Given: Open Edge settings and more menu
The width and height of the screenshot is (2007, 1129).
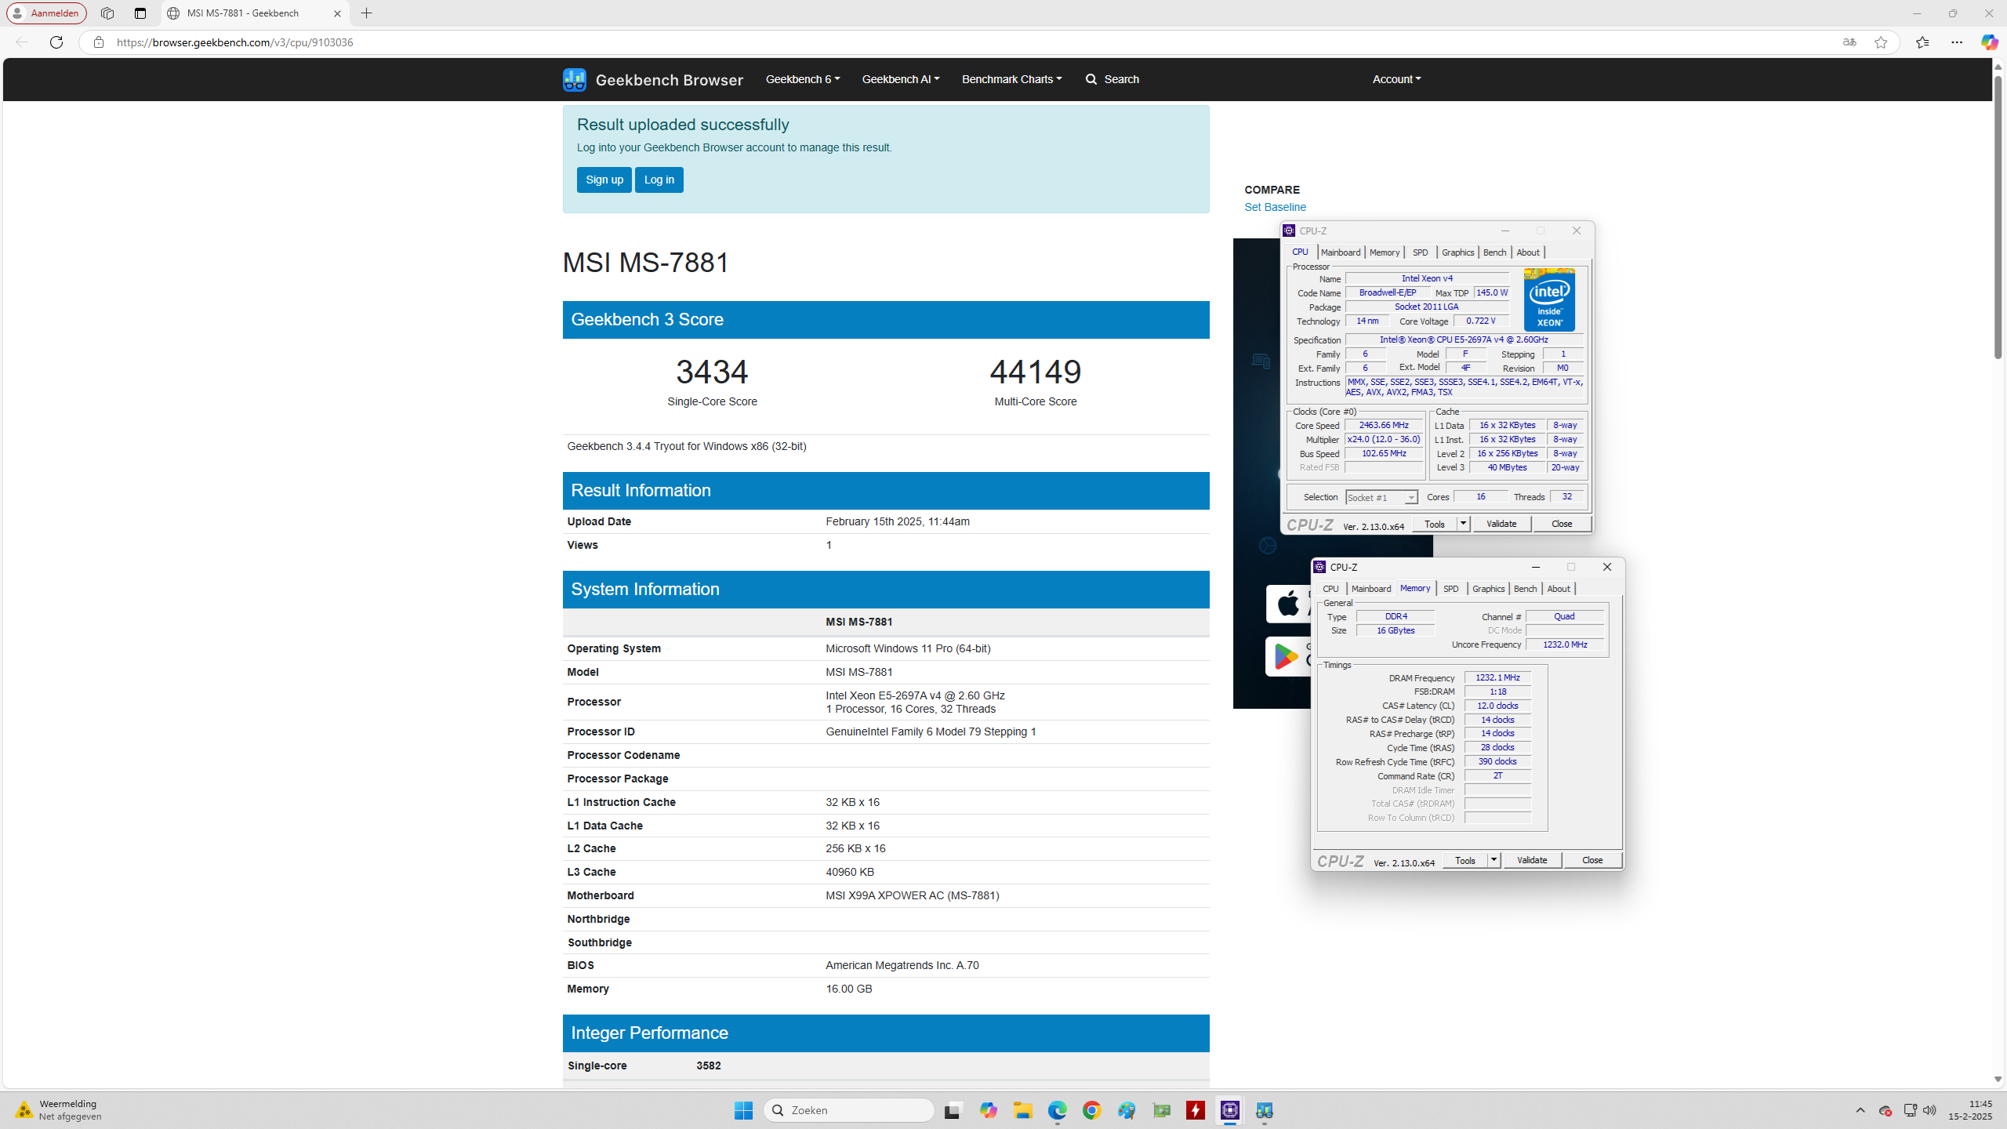Looking at the screenshot, I should coord(1957,42).
